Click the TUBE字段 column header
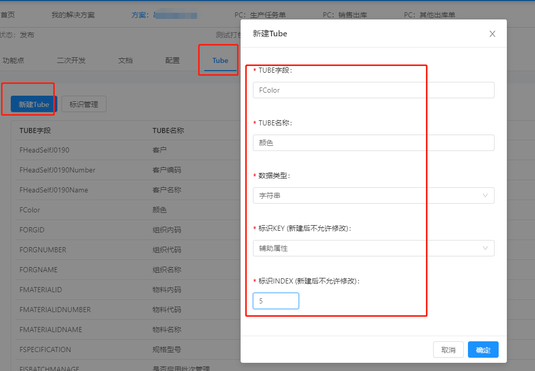Viewport: 535px width, 371px height. pyautogui.click(x=35, y=130)
